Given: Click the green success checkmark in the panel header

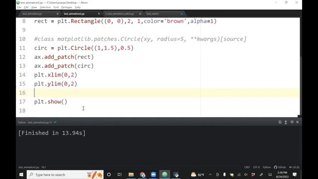Looking at the screenshot, I should pos(55,122).
